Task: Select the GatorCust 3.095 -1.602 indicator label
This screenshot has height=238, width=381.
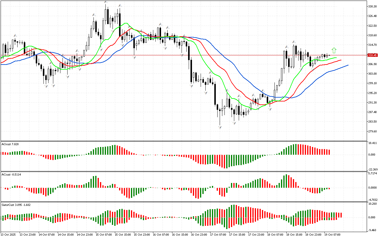Action: tap(16, 205)
